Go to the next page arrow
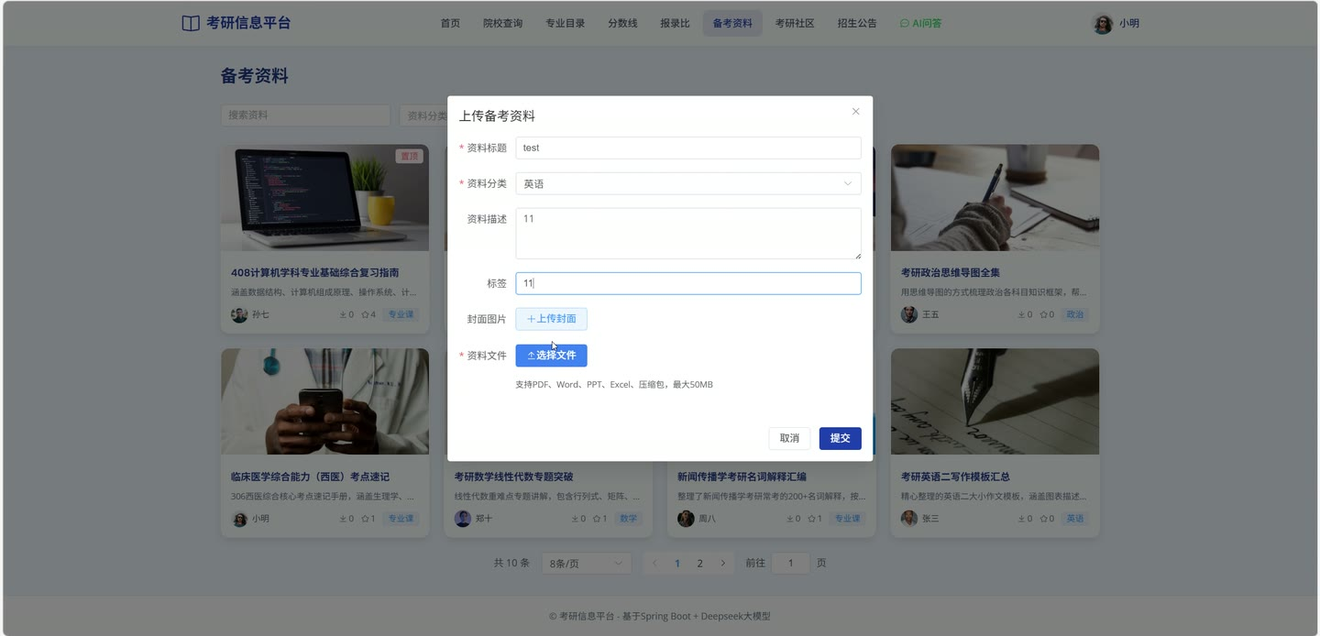The width and height of the screenshot is (1320, 636). pos(722,563)
